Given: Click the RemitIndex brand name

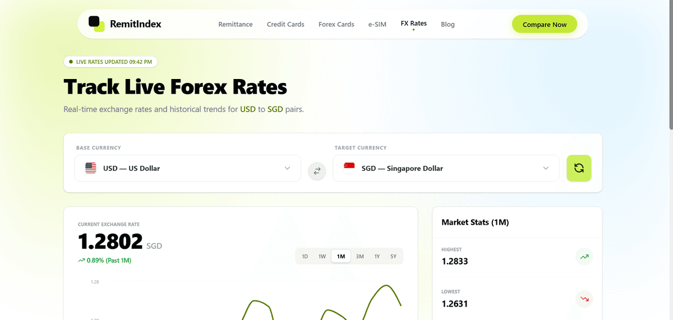Looking at the screenshot, I should 136,24.
